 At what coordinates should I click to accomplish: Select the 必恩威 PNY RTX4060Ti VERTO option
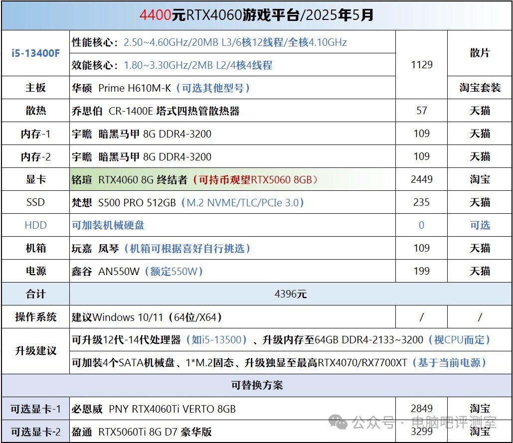154,409
